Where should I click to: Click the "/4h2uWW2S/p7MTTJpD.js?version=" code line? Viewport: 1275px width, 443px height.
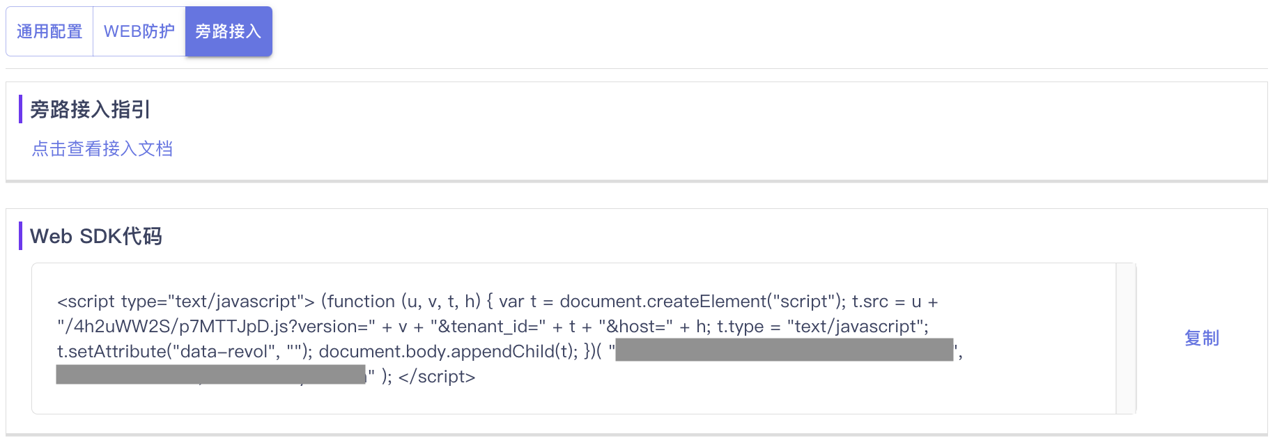point(493,327)
